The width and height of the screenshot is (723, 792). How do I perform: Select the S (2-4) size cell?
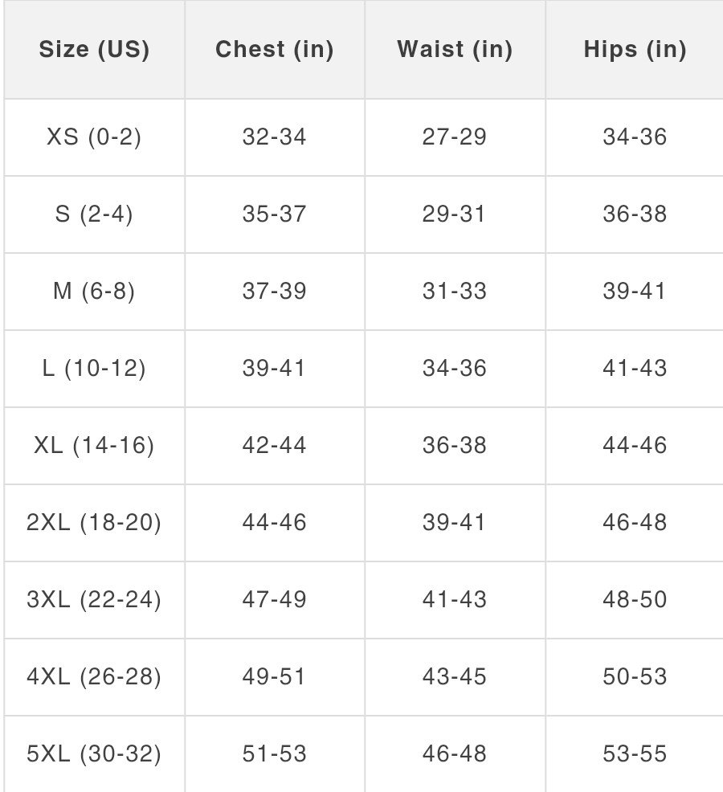click(95, 214)
